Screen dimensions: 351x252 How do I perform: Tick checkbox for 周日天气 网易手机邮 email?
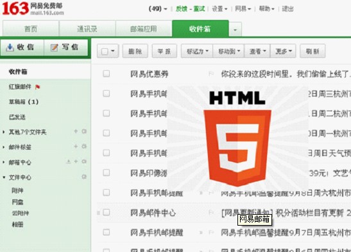(x=107, y=153)
